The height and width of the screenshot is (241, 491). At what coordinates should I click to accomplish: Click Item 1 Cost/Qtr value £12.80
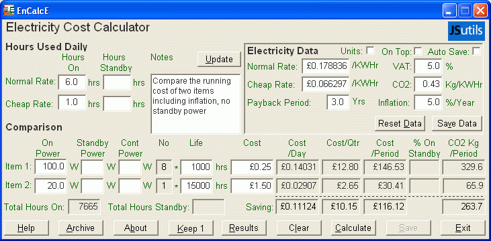click(x=341, y=167)
